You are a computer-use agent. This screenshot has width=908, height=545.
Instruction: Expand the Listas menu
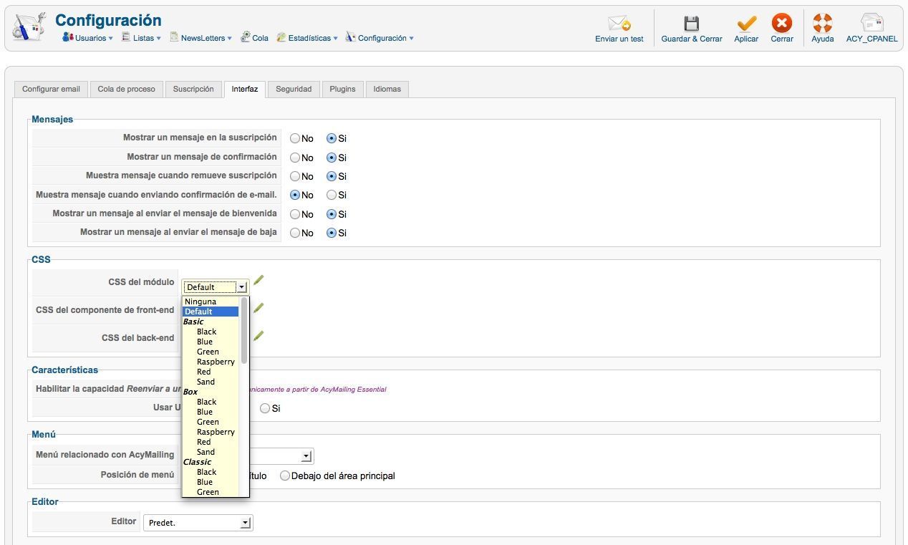coord(141,38)
